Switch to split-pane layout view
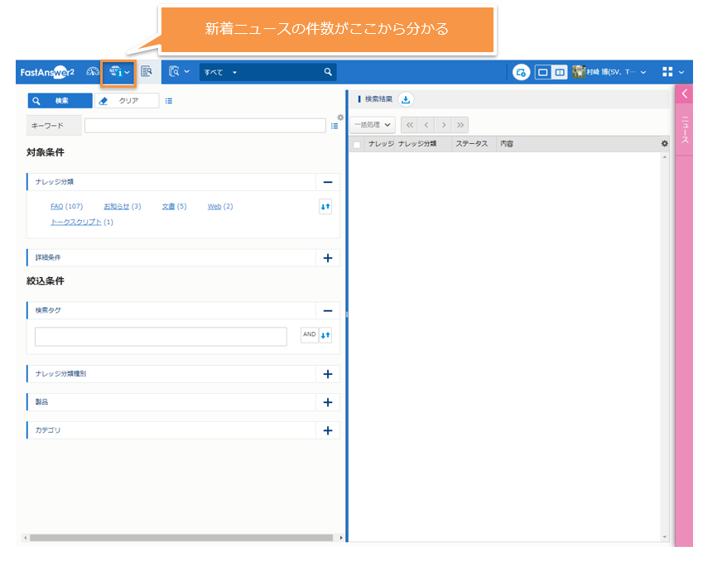Screen dimensions: 703x561 tap(560, 73)
